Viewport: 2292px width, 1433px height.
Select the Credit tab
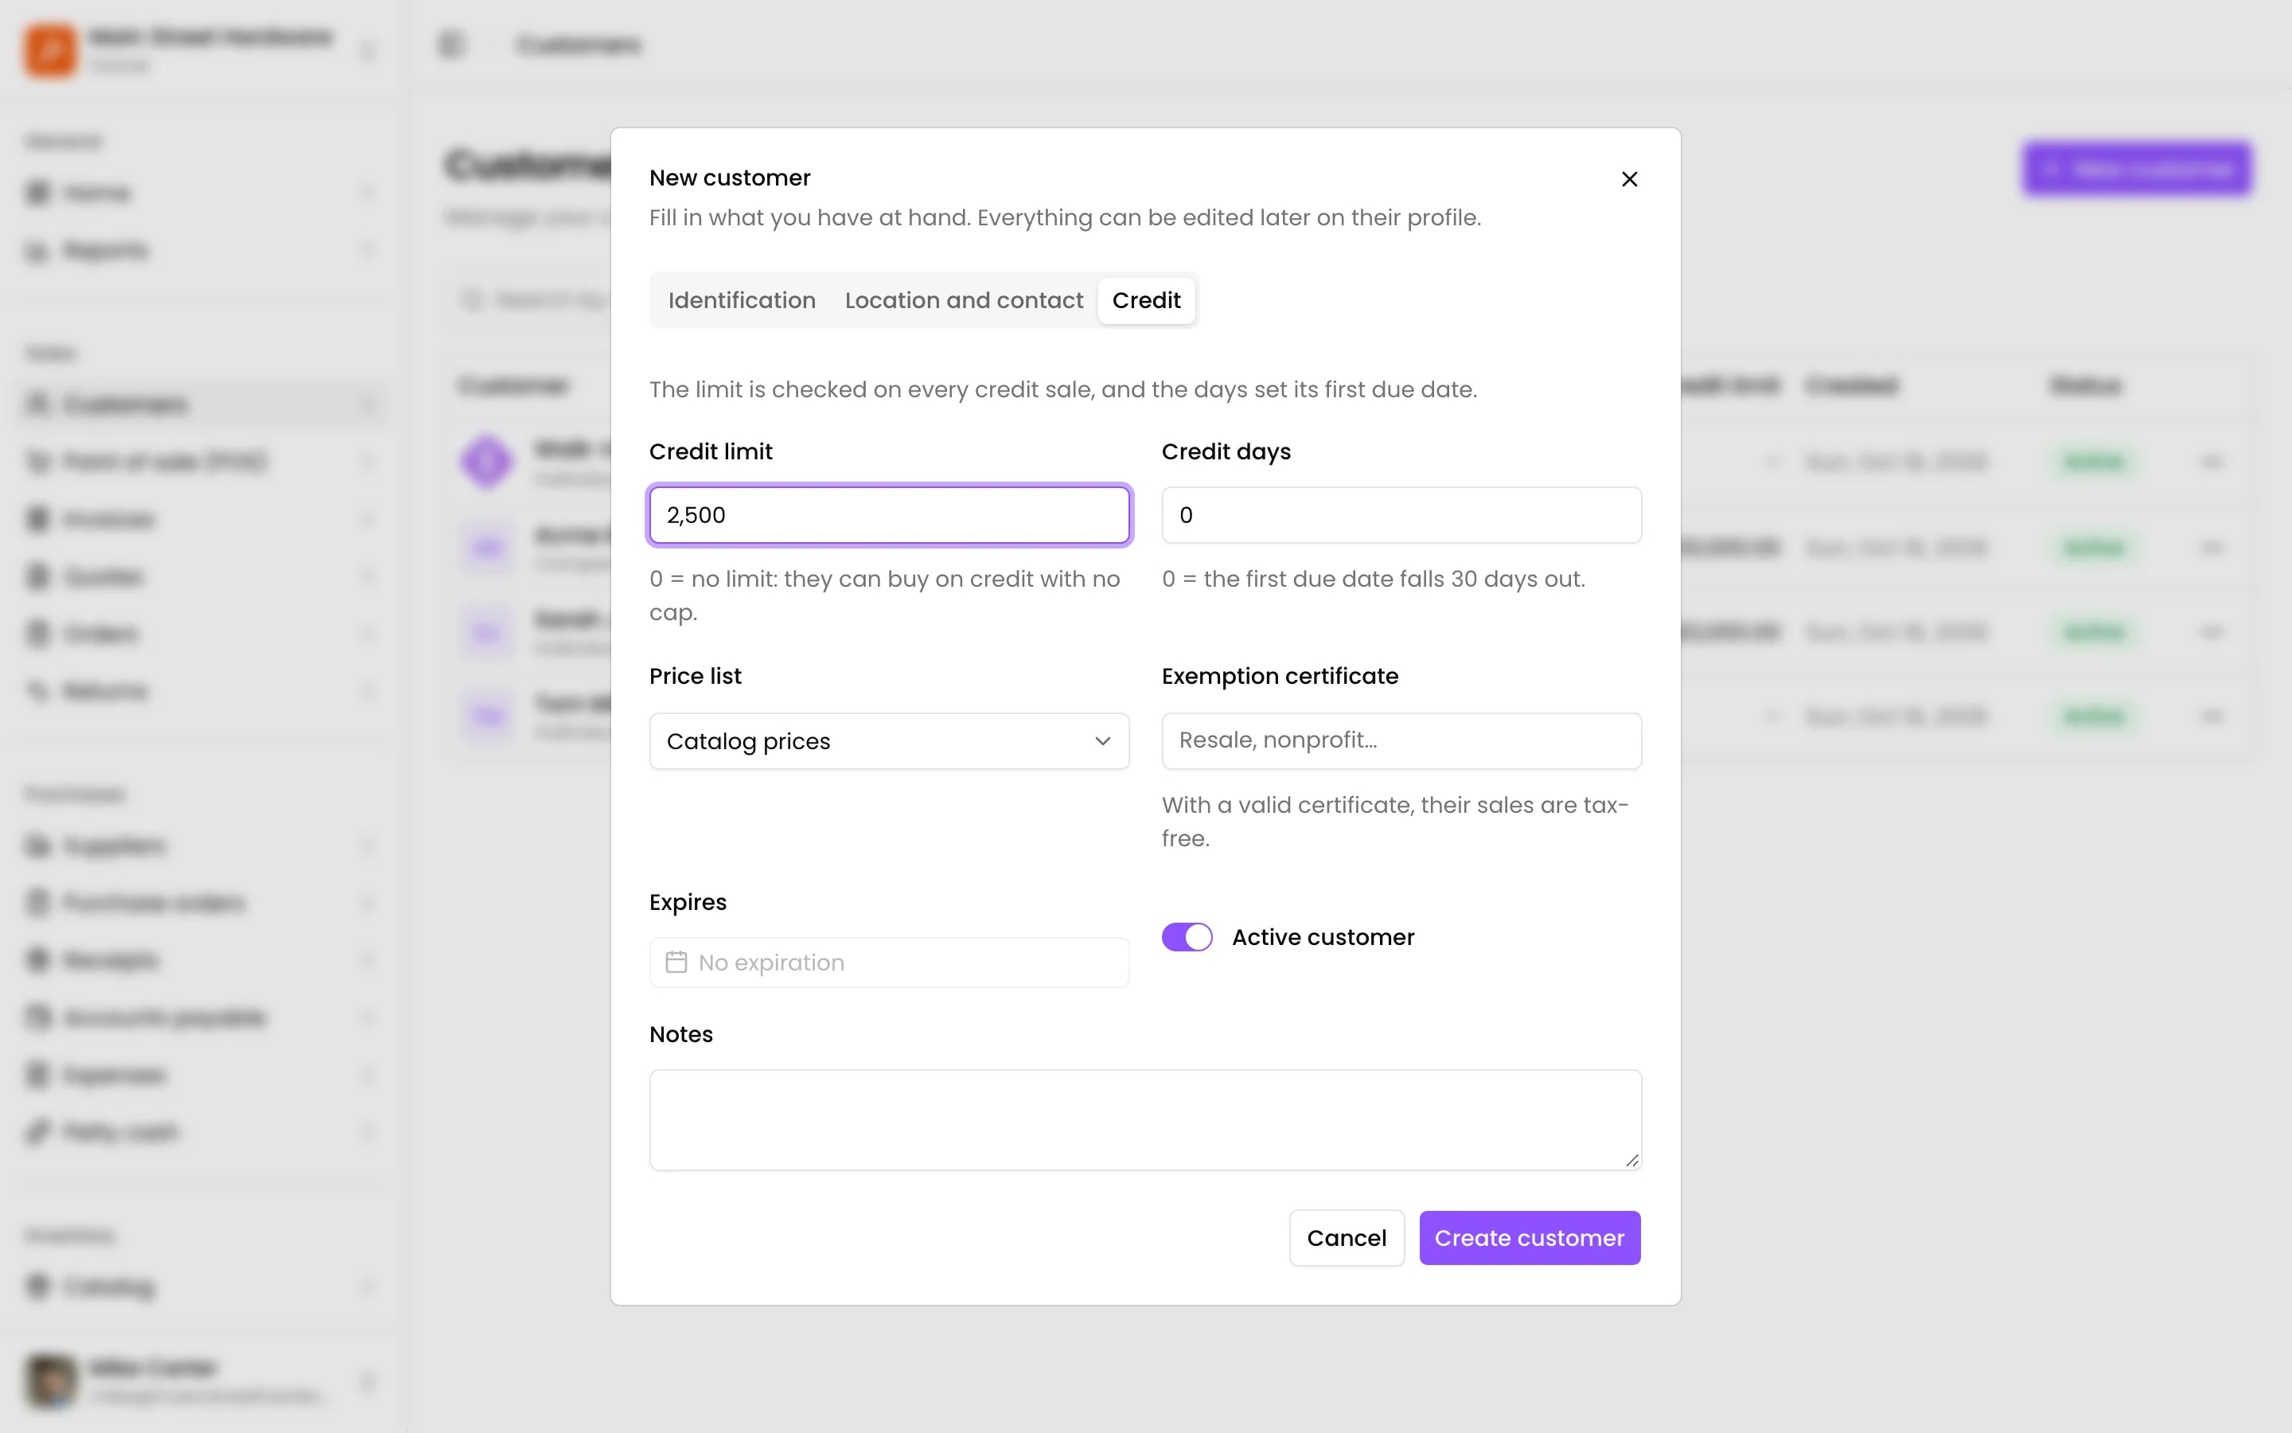coord(1146,300)
